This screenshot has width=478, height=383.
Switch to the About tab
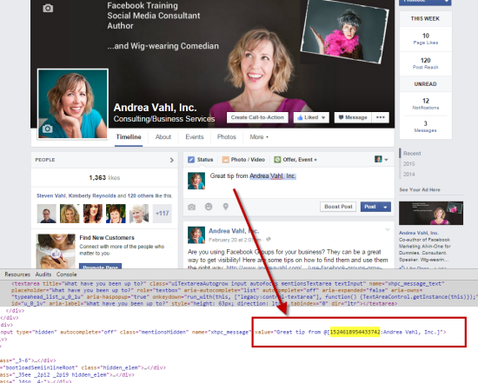pos(163,137)
